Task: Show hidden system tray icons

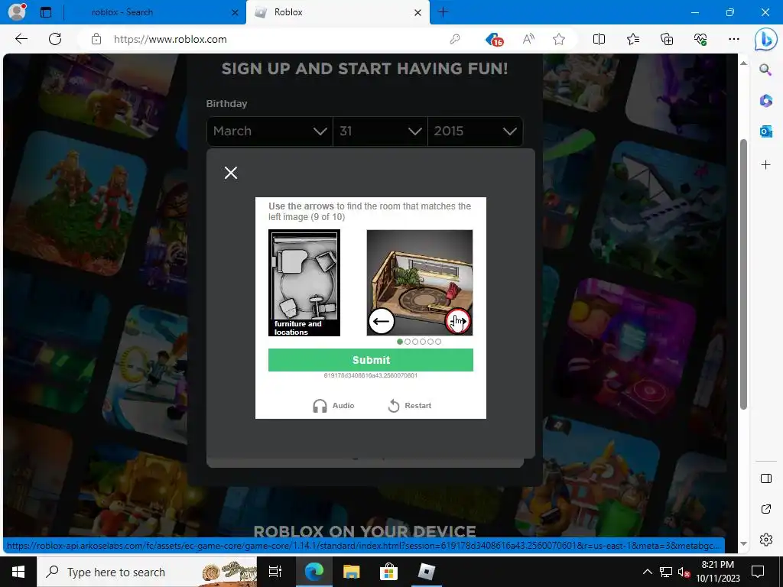Action: tap(647, 572)
